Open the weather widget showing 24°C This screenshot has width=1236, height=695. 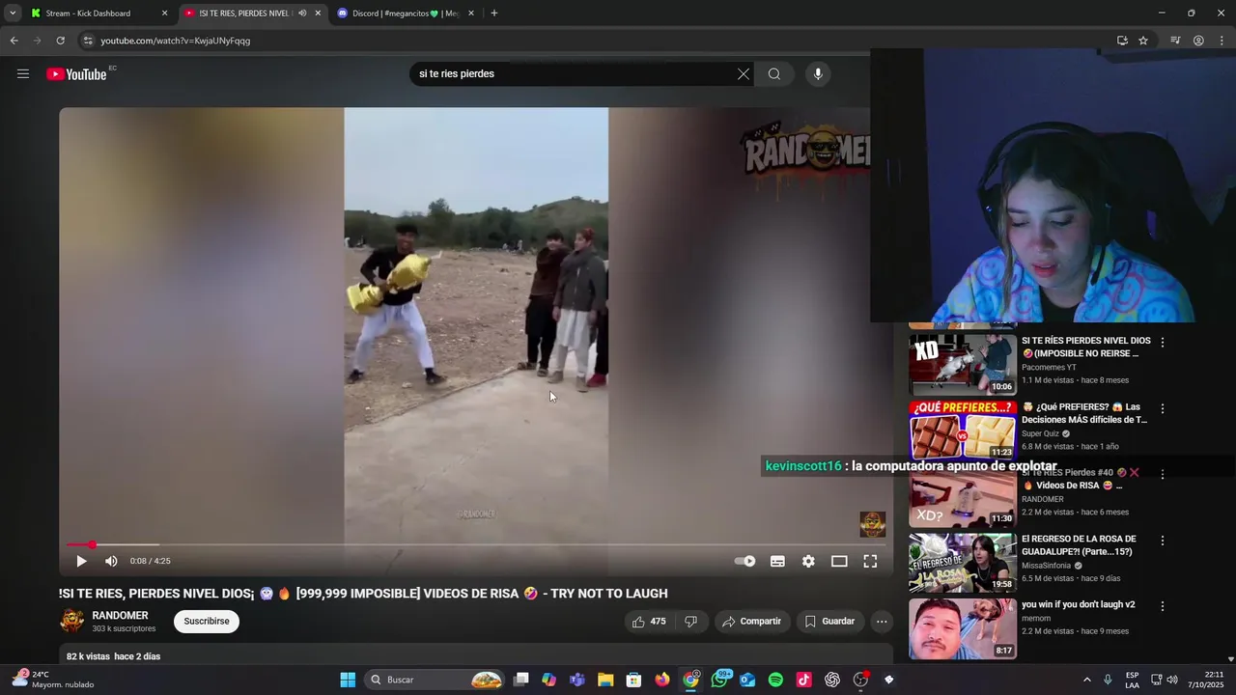point(53,680)
